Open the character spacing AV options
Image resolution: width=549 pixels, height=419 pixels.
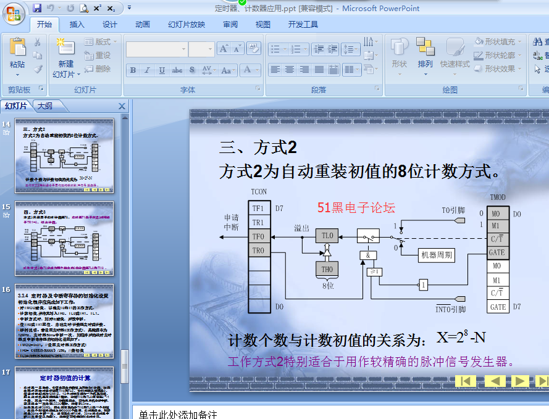click(209, 70)
